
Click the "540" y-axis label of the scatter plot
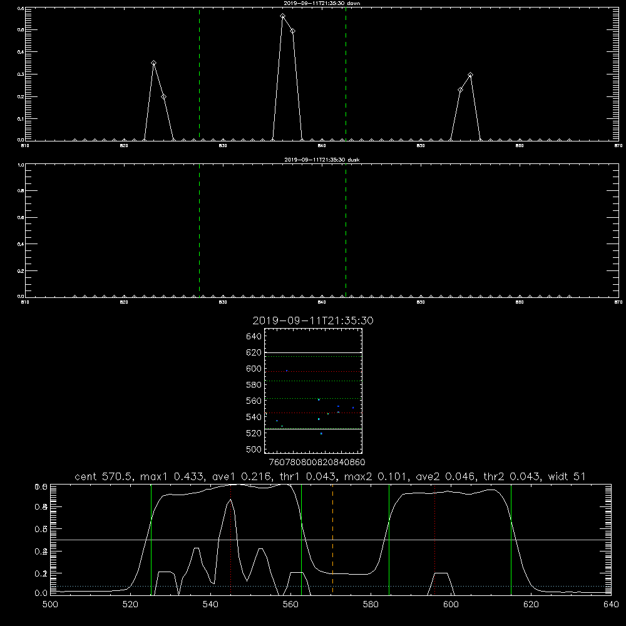click(254, 417)
